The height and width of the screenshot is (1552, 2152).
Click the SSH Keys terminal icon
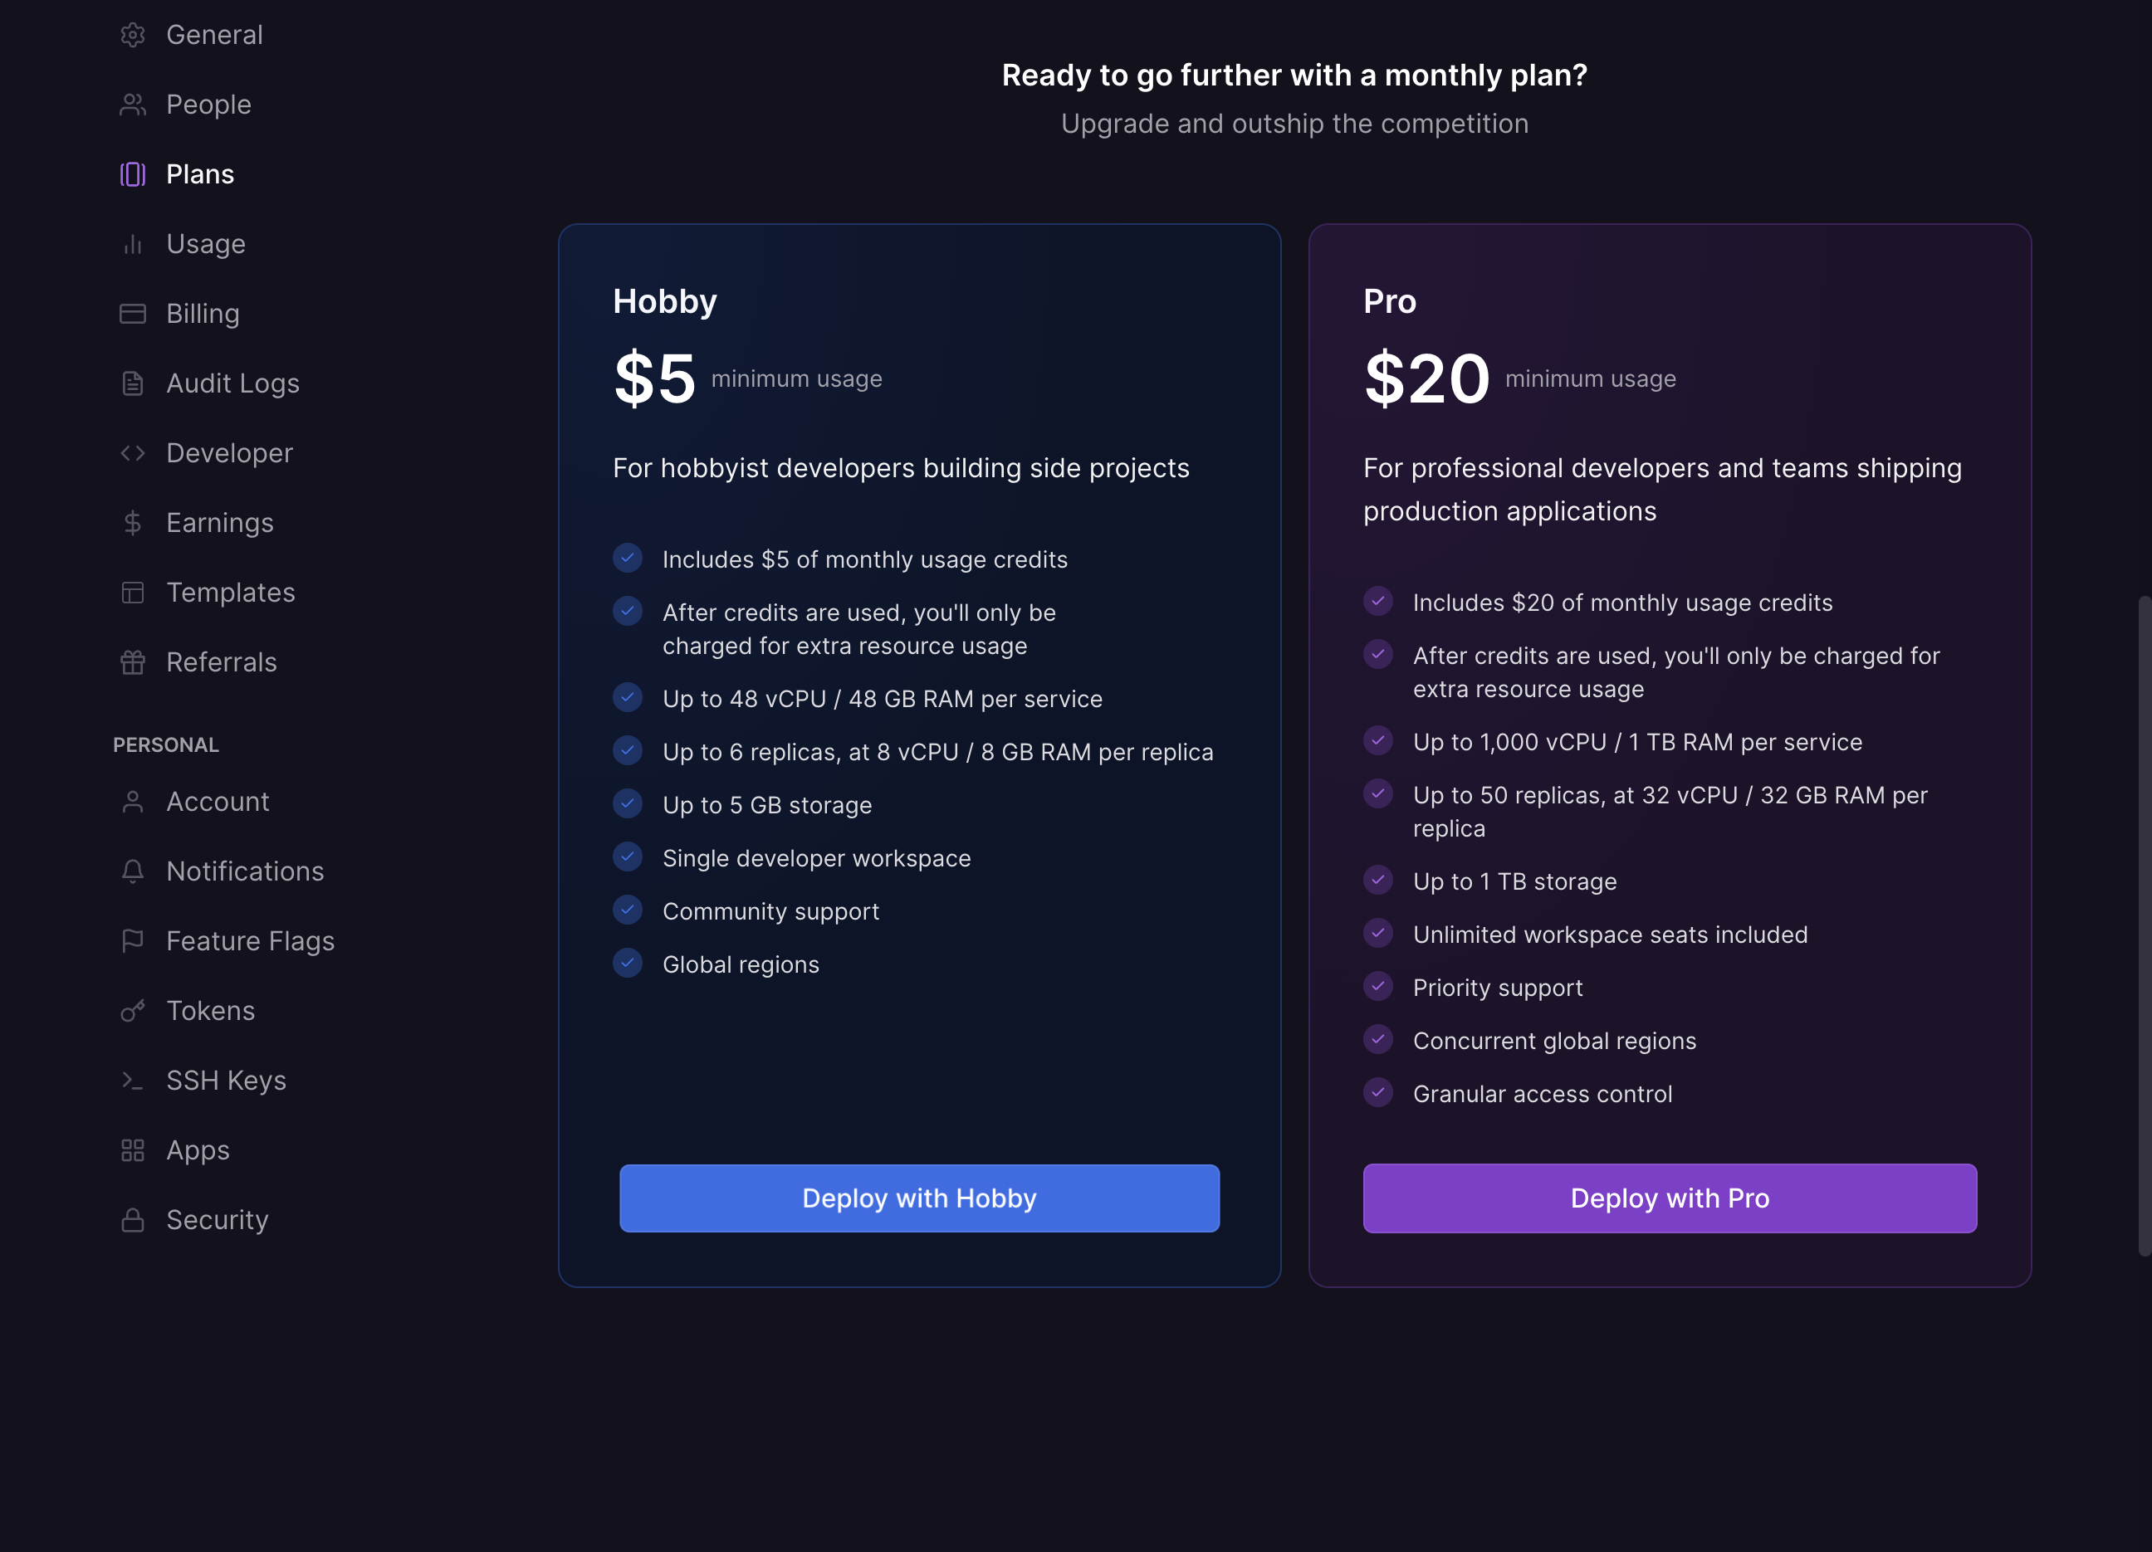tap(133, 1081)
